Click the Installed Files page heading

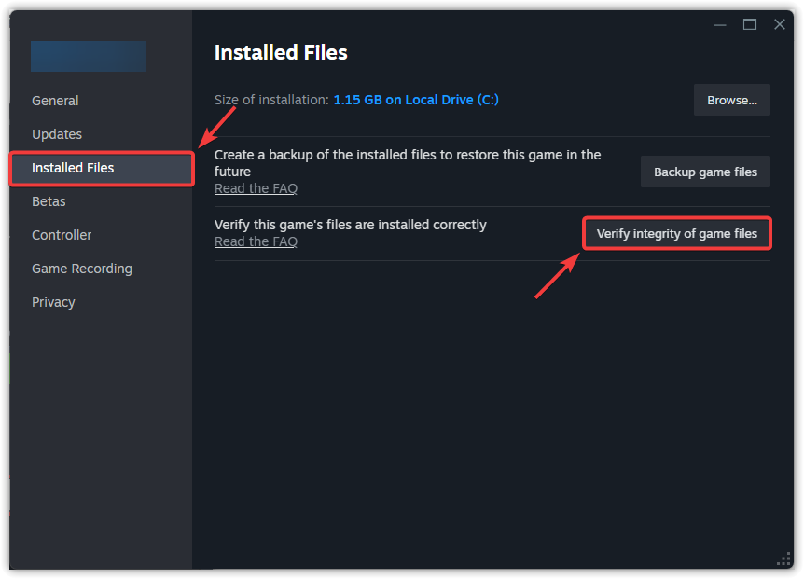pyautogui.click(x=281, y=53)
